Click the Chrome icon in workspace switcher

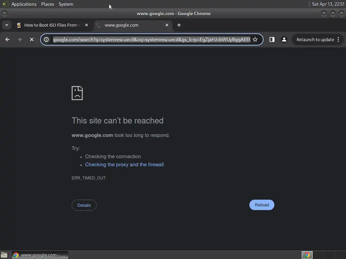pyautogui.click(x=307, y=255)
